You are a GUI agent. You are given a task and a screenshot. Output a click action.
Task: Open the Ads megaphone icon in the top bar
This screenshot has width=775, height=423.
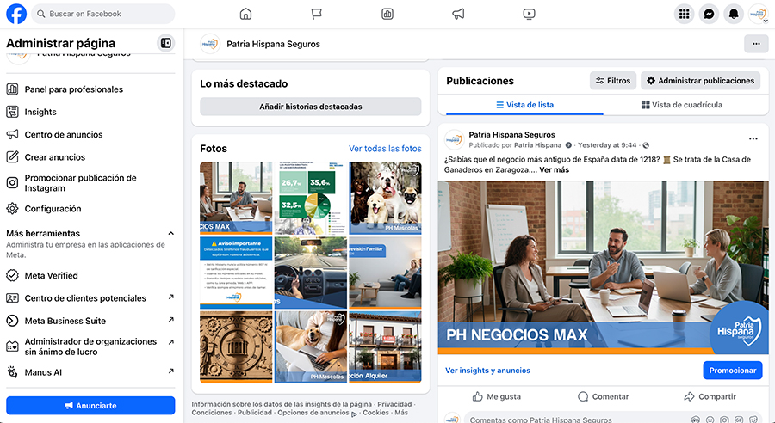[458, 14]
